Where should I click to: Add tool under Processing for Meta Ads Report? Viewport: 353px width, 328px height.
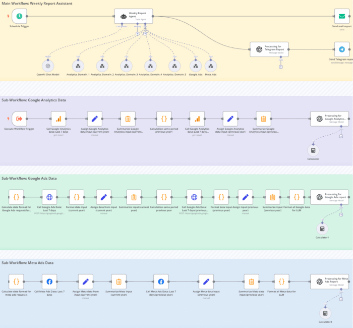[341, 299]
